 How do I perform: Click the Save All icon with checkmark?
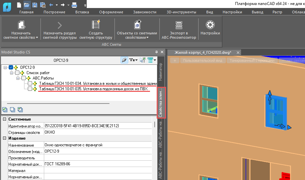click(x=43, y=5)
